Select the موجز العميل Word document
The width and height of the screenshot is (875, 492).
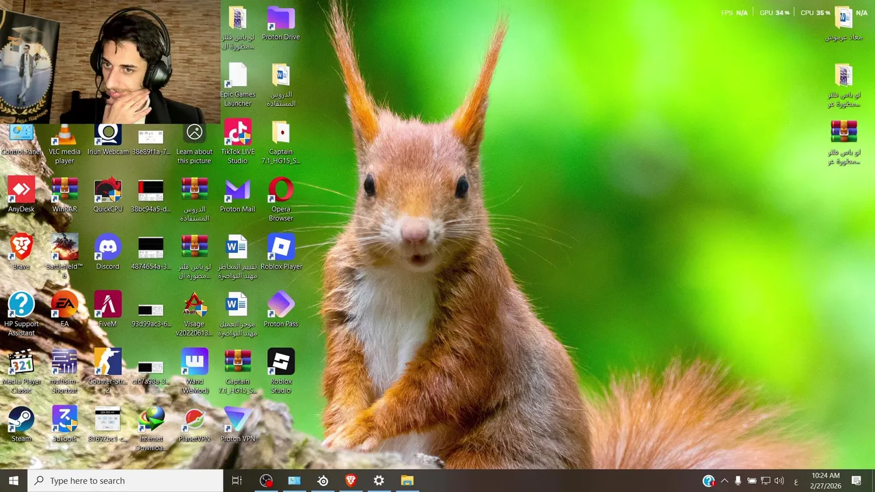click(x=237, y=314)
